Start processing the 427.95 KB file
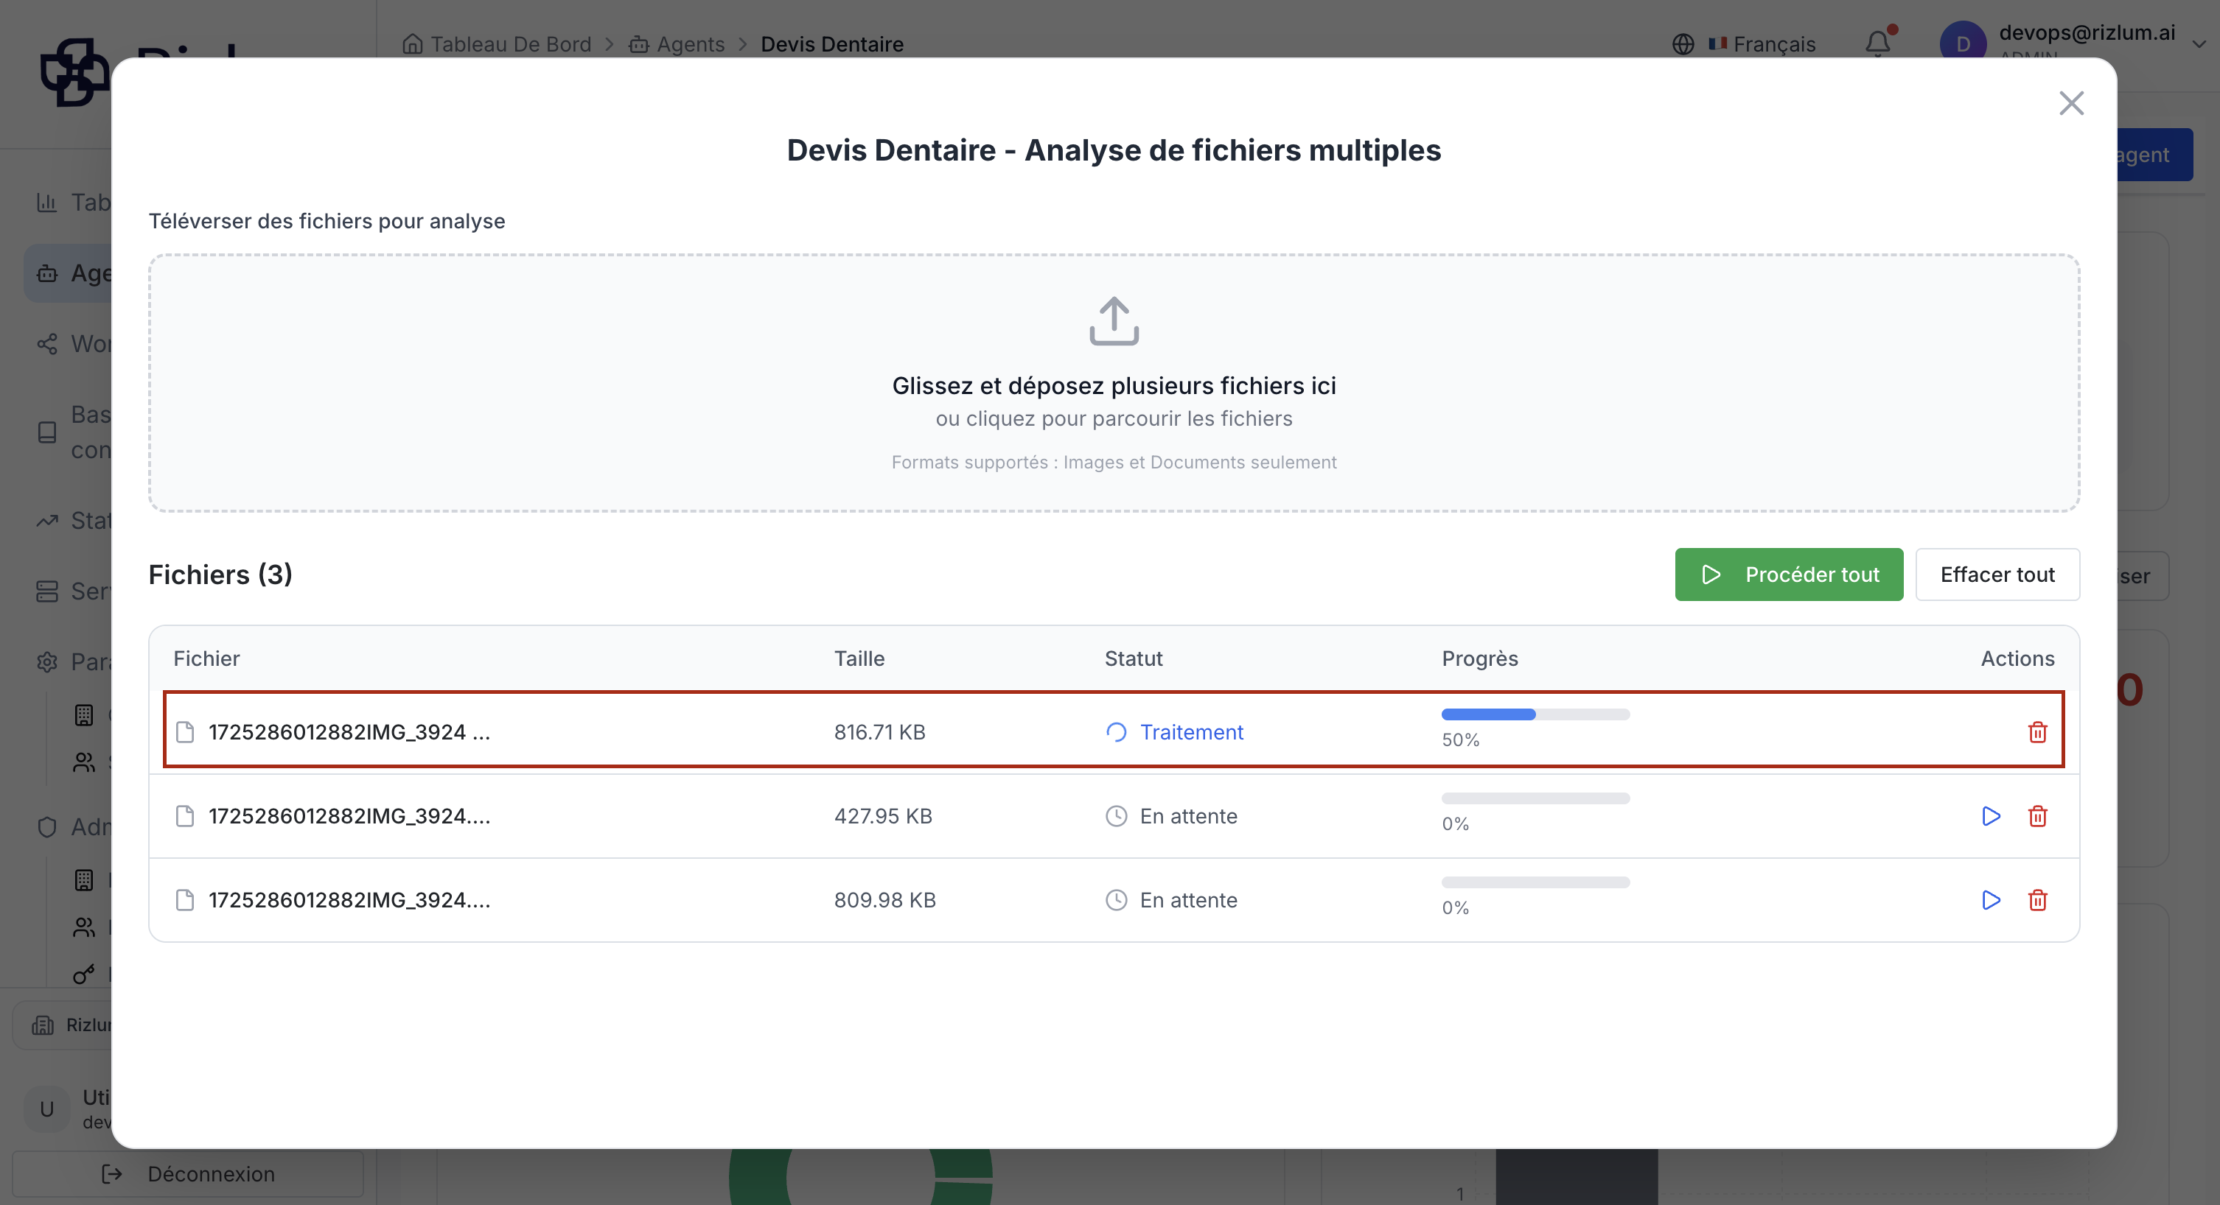The image size is (2220, 1205). 1991,815
